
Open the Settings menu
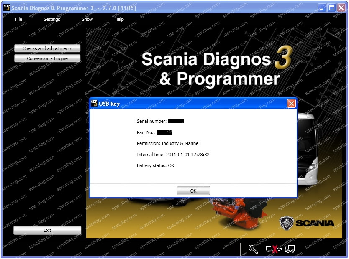(x=52, y=19)
